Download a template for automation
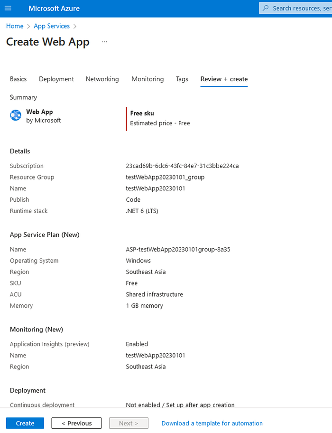 click(x=212, y=423)
